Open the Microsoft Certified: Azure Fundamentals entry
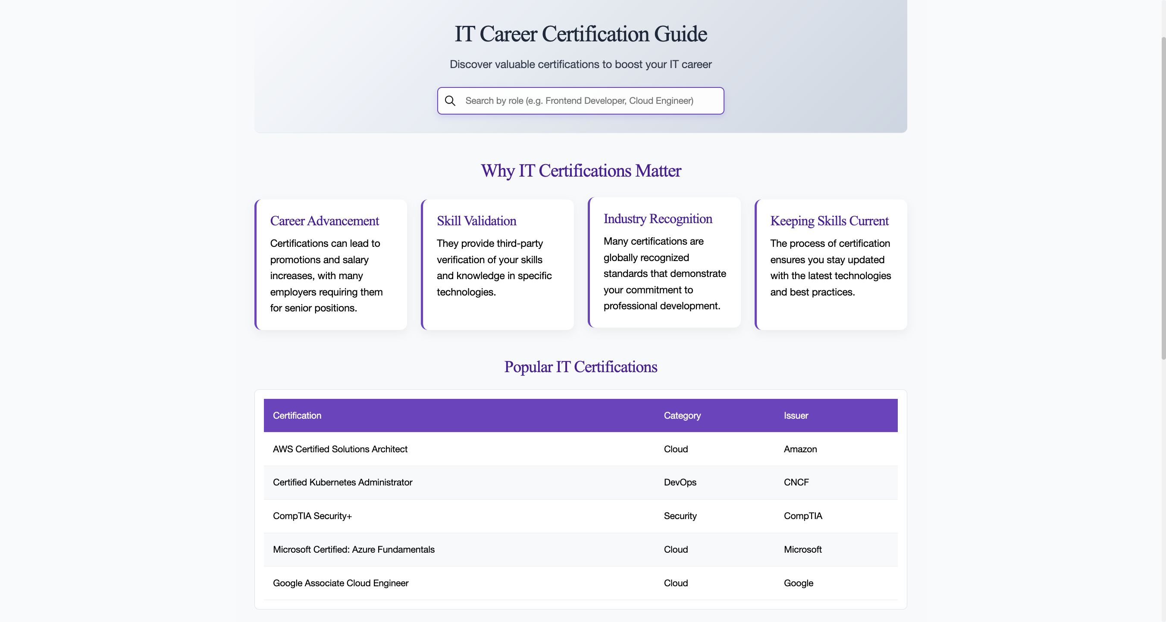Image resolution: width=1166 pixels, height=622 pixels. click(x=354, y=549)
